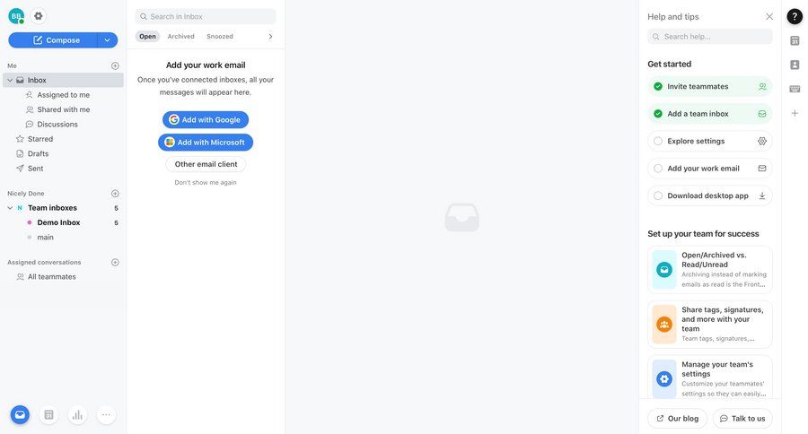
Task: Click the settings gear icon
Action: (x=38, y=16)
